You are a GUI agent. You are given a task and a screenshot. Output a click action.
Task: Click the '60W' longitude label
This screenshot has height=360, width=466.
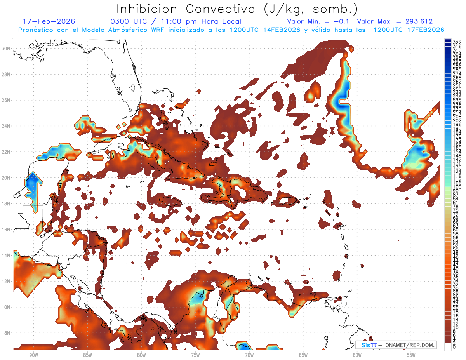pyautogui.click(x=357, y=355)
